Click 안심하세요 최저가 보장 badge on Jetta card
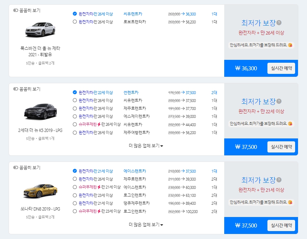This screenshot has width=307, height=239. pyautogui.click(x=261, y=45)
